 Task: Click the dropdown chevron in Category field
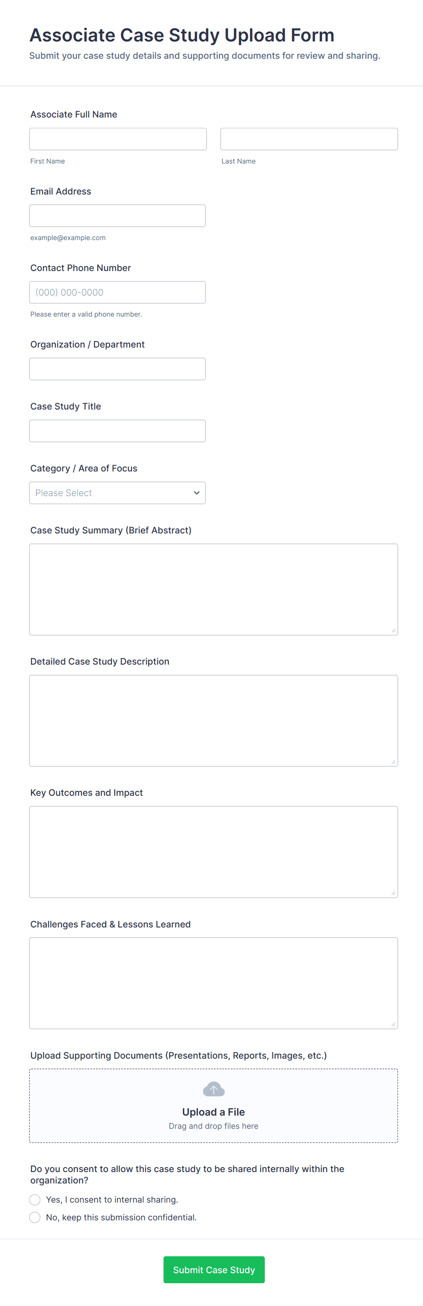196,493
